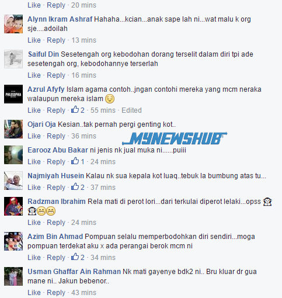Open Saiful Din's profile picture
This screenshot has height=298, width=282.
point(13,59)
